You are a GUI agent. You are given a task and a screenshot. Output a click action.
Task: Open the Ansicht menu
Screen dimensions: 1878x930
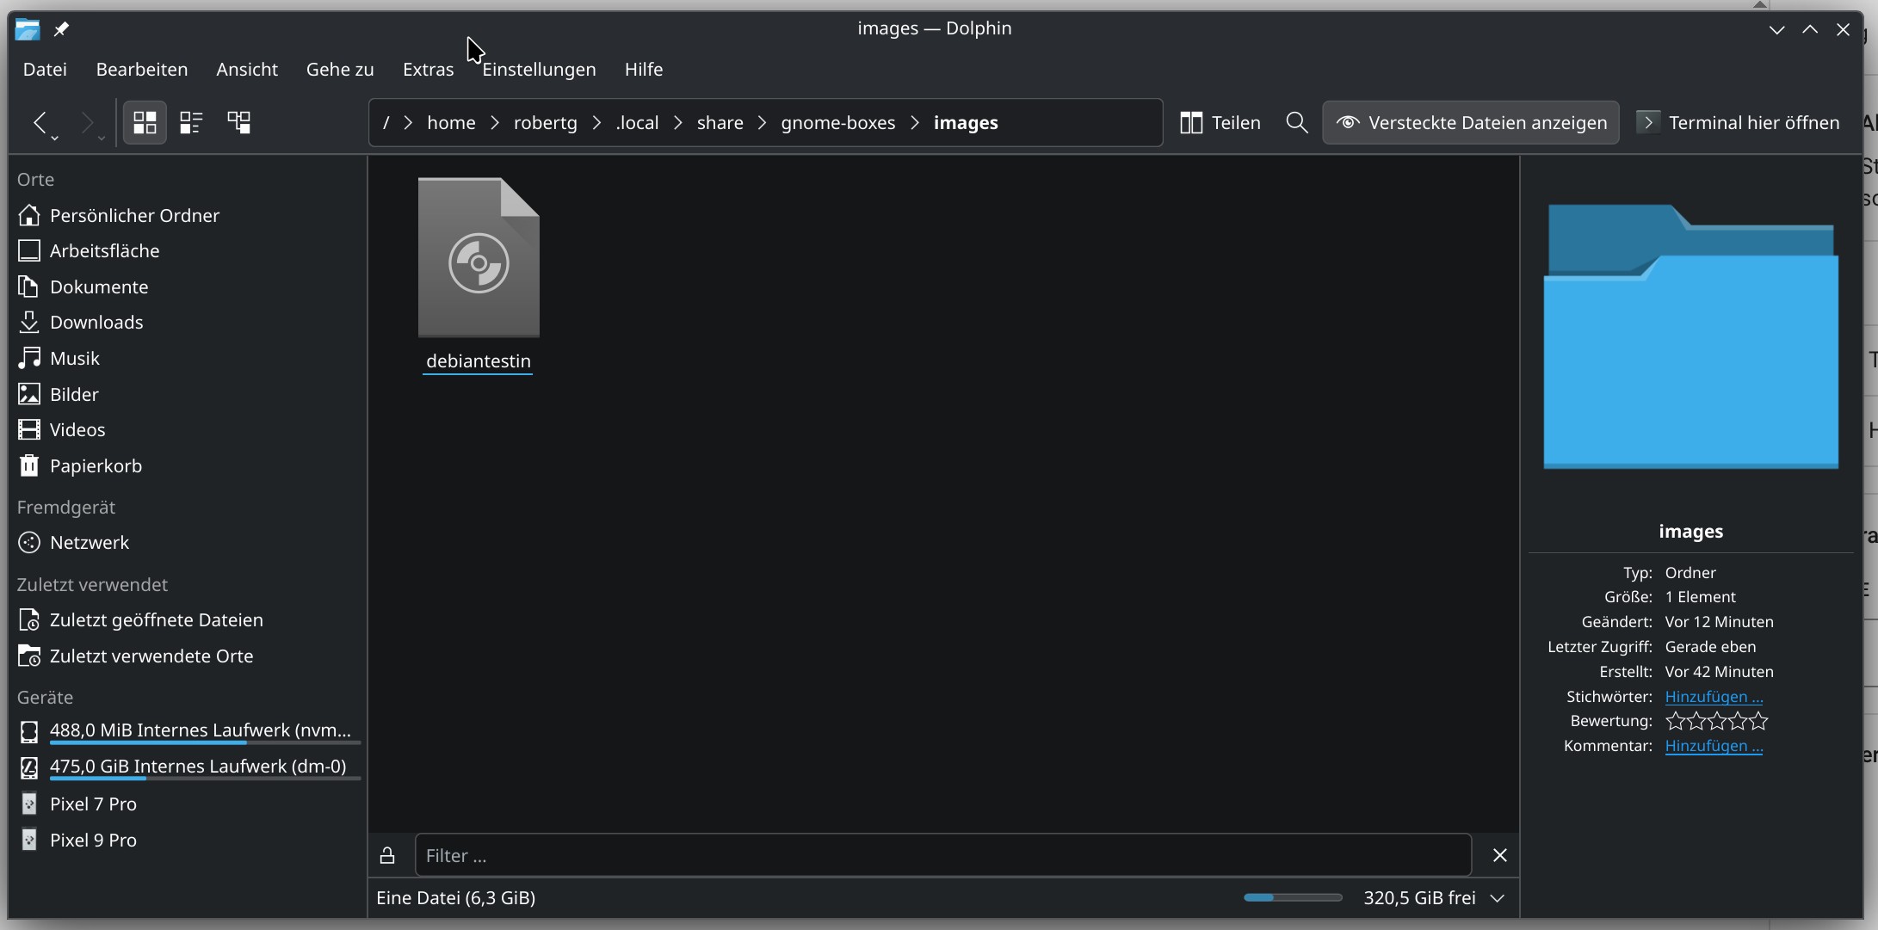pyautogui.click(x=246, y=69)
